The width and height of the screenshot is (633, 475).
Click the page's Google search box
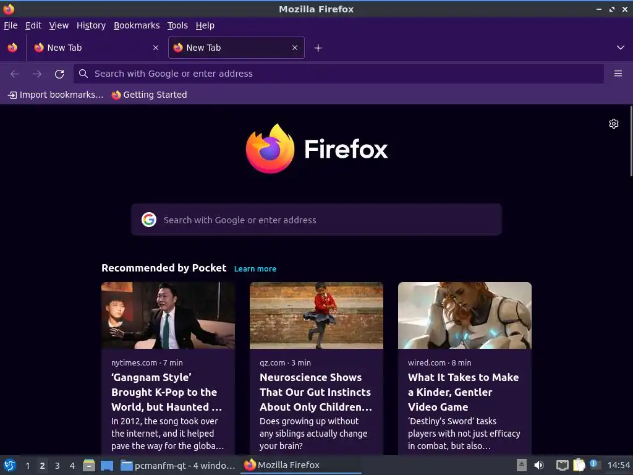[x=316, y=220]
